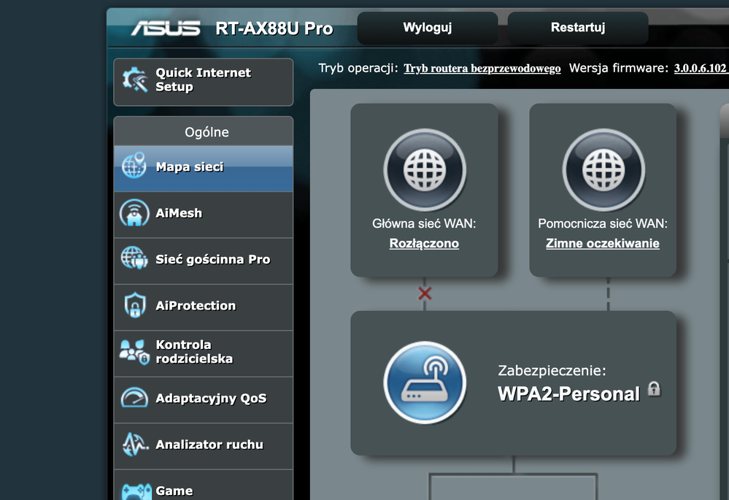Viewport: 729px width, 500px height.
Task: Click the Mapa sieci globe icon
Action: tap(135, 167)
